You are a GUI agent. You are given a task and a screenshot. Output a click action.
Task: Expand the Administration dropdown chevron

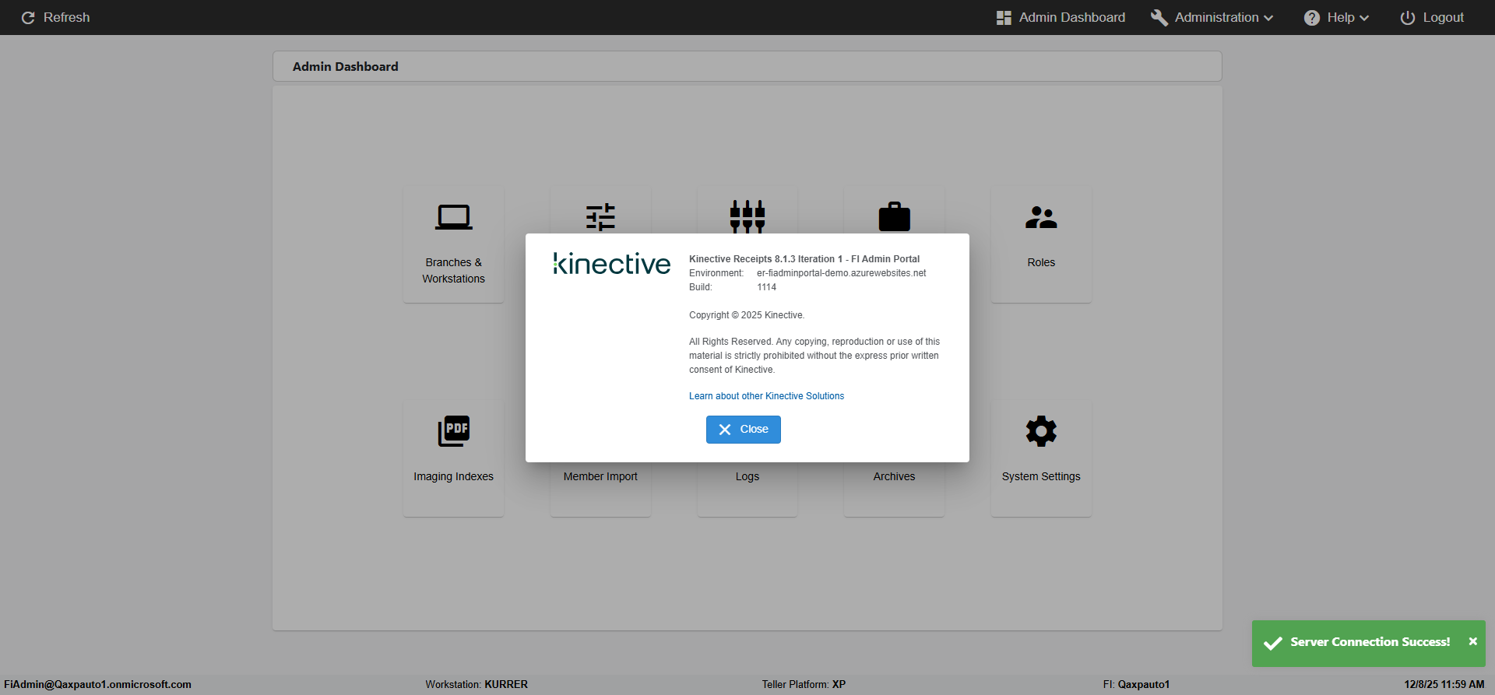[x=1268, y=18]
